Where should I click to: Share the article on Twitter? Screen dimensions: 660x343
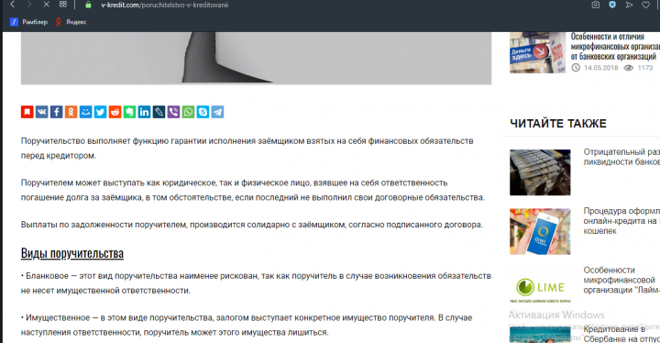pos(100,112)
